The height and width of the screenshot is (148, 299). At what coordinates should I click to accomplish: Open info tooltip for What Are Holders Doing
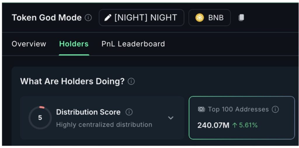point(131,81)
